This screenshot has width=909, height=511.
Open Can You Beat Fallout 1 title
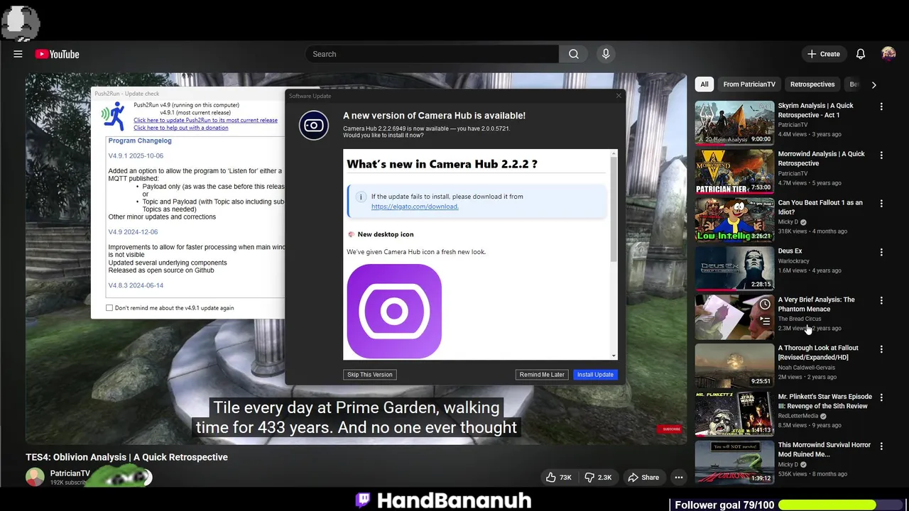(820, 207)
